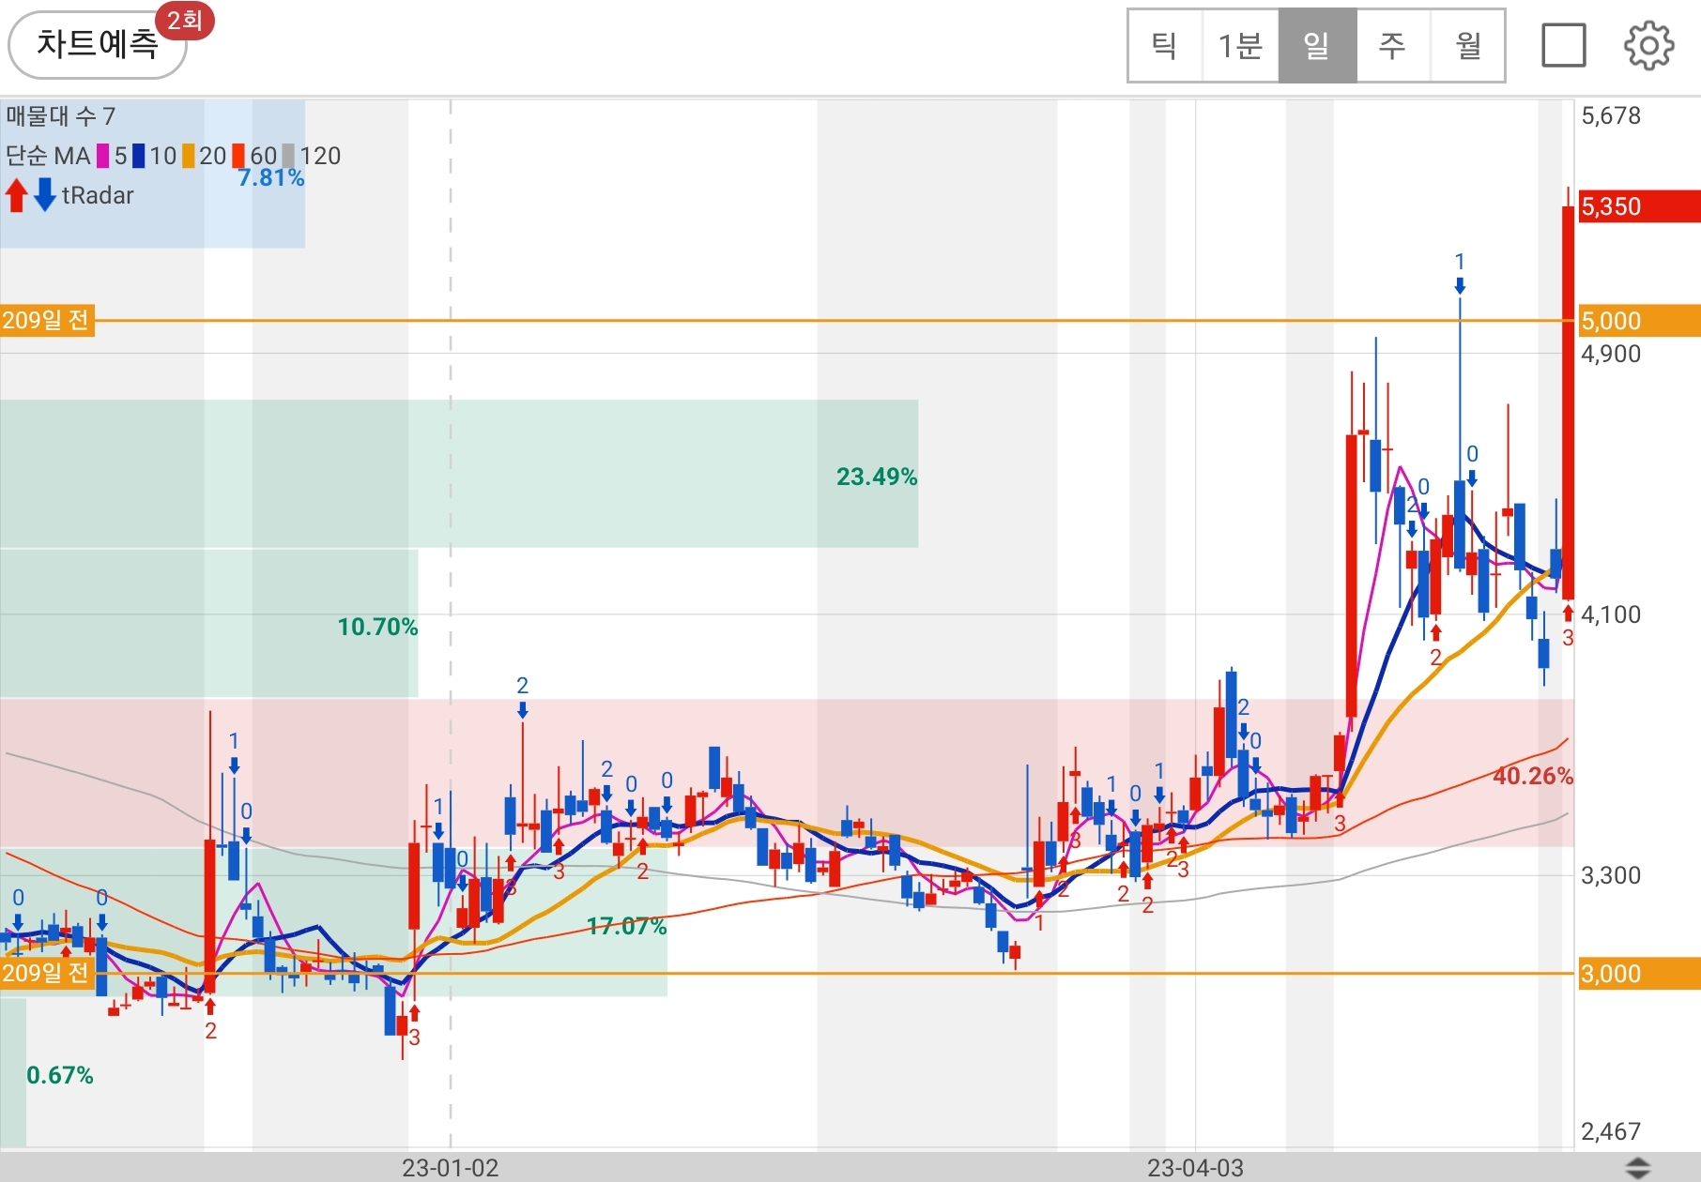
Task: Click the 4,900 price axis label
Action: [x=1611, y=354]
